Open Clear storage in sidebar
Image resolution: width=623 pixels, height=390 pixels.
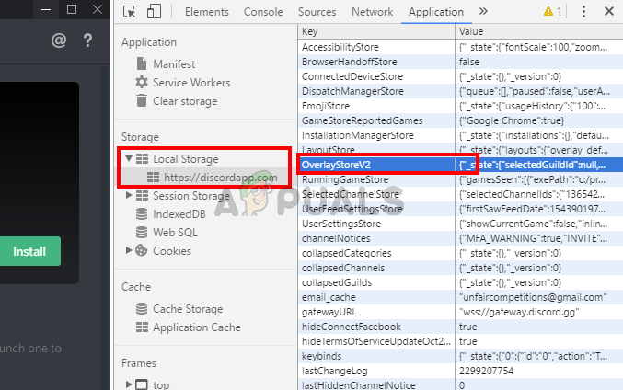[x=185, y=101]
